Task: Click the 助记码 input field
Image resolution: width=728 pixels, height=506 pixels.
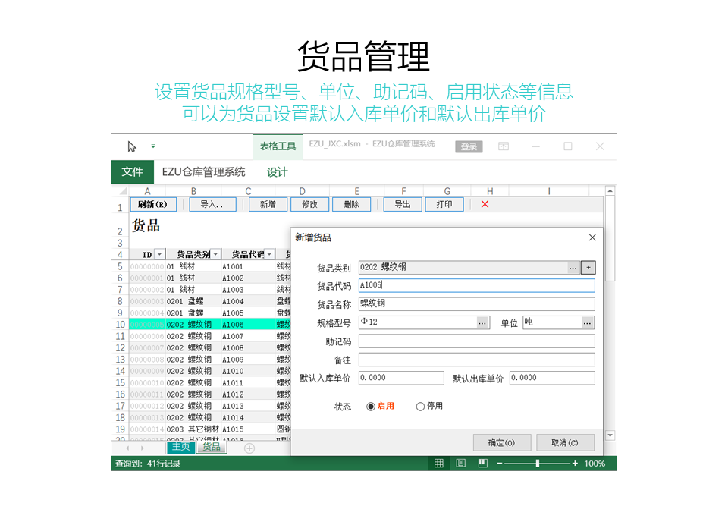Action: [x=477, y=341]
